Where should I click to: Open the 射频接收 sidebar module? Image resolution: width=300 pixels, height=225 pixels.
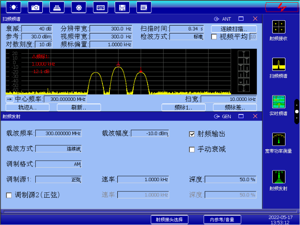pyautogui.click(x=278, y=30)
